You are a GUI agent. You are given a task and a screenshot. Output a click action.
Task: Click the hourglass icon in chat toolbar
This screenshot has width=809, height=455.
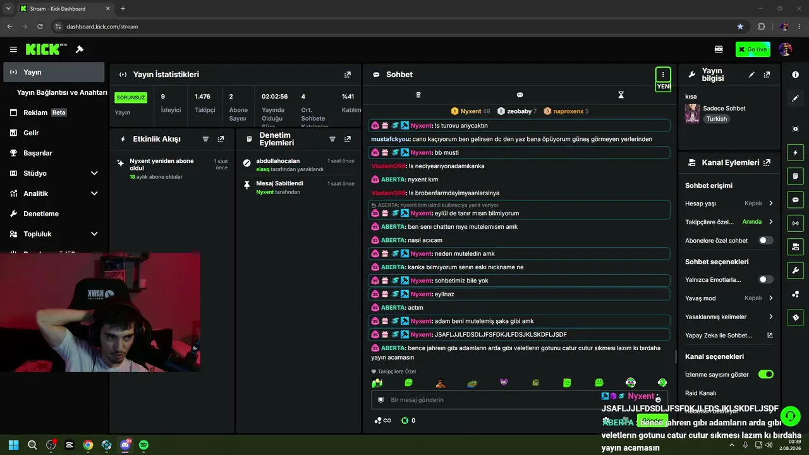click(x=621, y=95)
